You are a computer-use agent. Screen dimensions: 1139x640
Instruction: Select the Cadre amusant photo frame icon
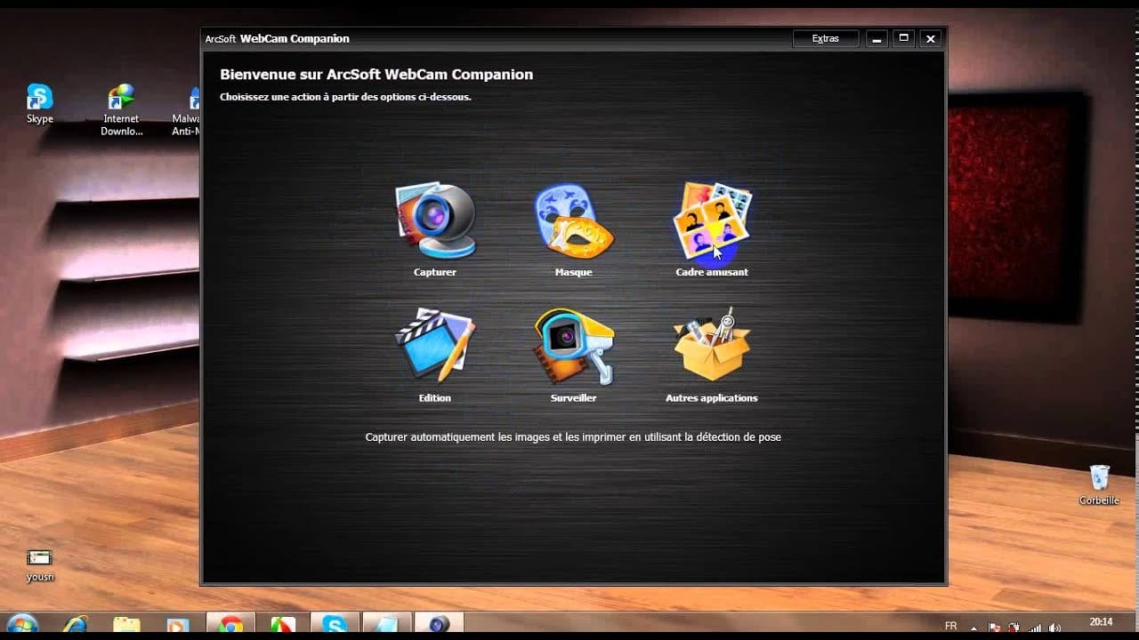coord(712,222)
